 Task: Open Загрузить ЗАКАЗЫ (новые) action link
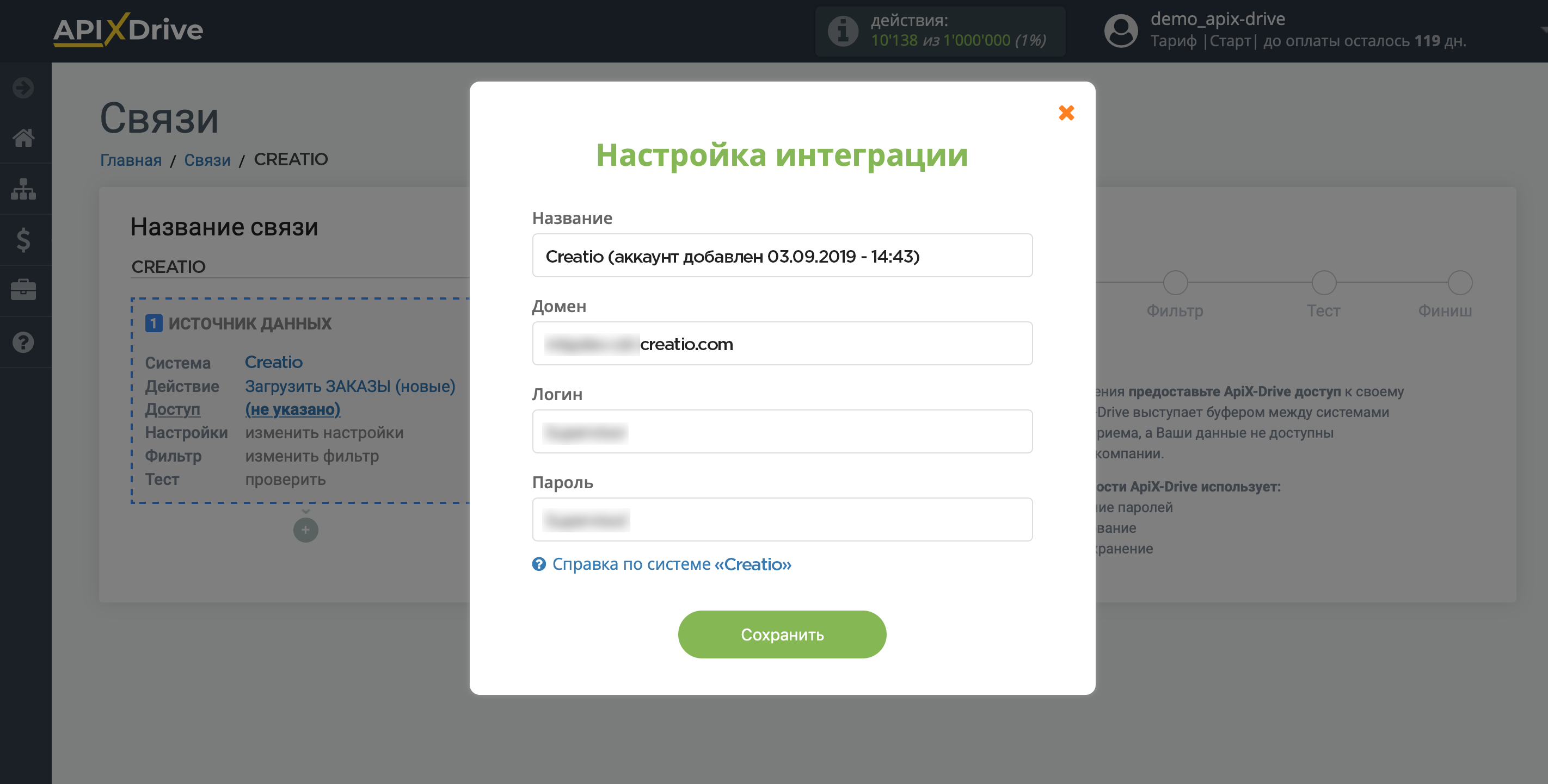pyautogui.click(x=351, y=386)
